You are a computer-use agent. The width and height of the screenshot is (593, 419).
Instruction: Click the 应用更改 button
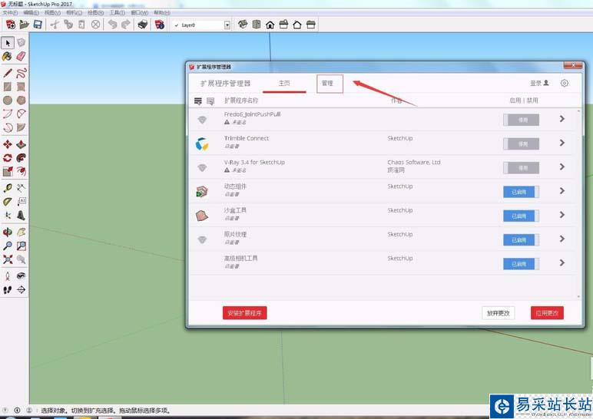pyautogui.click(x=547, y=313)
